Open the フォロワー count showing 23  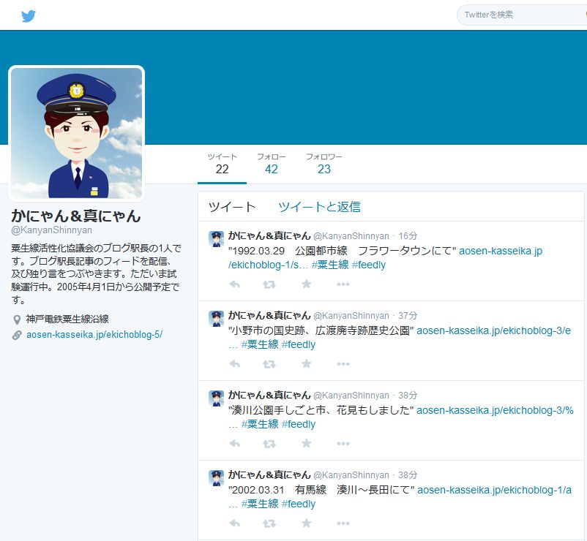coord(324,164)
